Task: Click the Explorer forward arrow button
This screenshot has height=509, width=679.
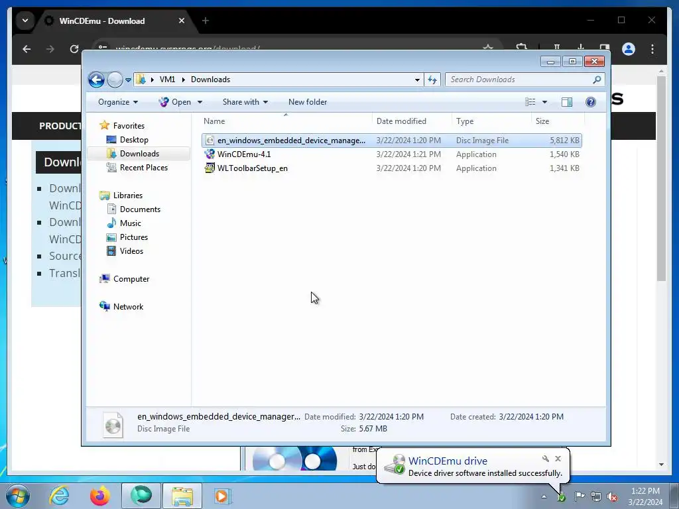Action: click(x=115, y=80)
